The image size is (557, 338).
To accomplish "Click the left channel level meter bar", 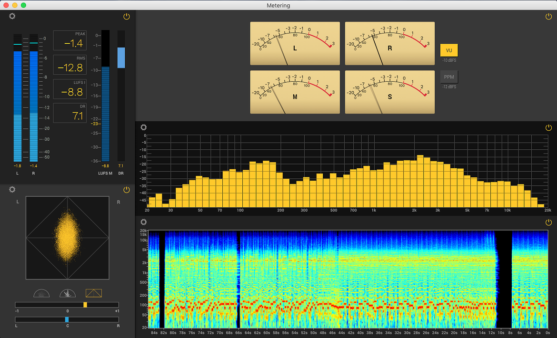I will tap(18, 98).
